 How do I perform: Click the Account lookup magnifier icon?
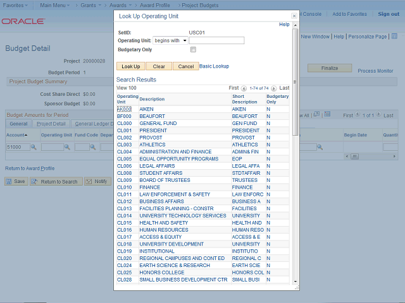(x=33, y=147)
